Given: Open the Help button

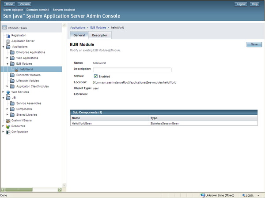Looking at the screenshot, I should tap(254, 4).
